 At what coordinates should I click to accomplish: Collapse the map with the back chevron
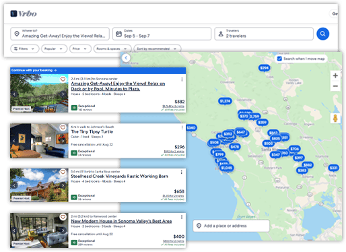(x=126, y=58)
